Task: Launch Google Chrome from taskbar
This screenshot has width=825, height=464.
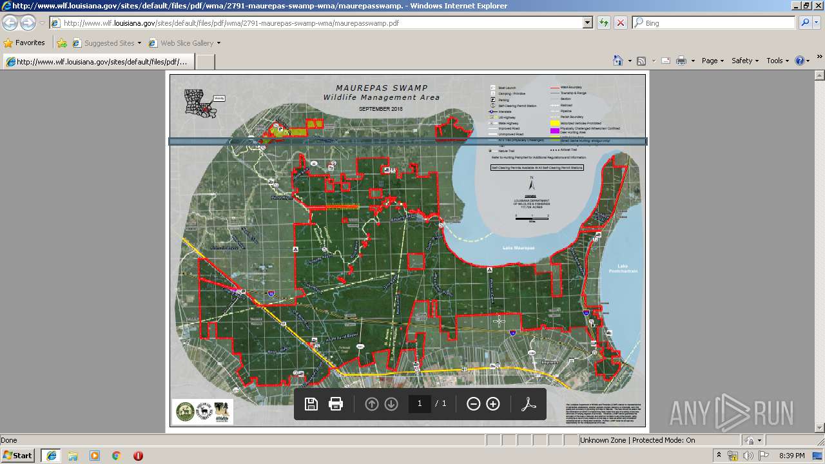Action: point(116,456)
